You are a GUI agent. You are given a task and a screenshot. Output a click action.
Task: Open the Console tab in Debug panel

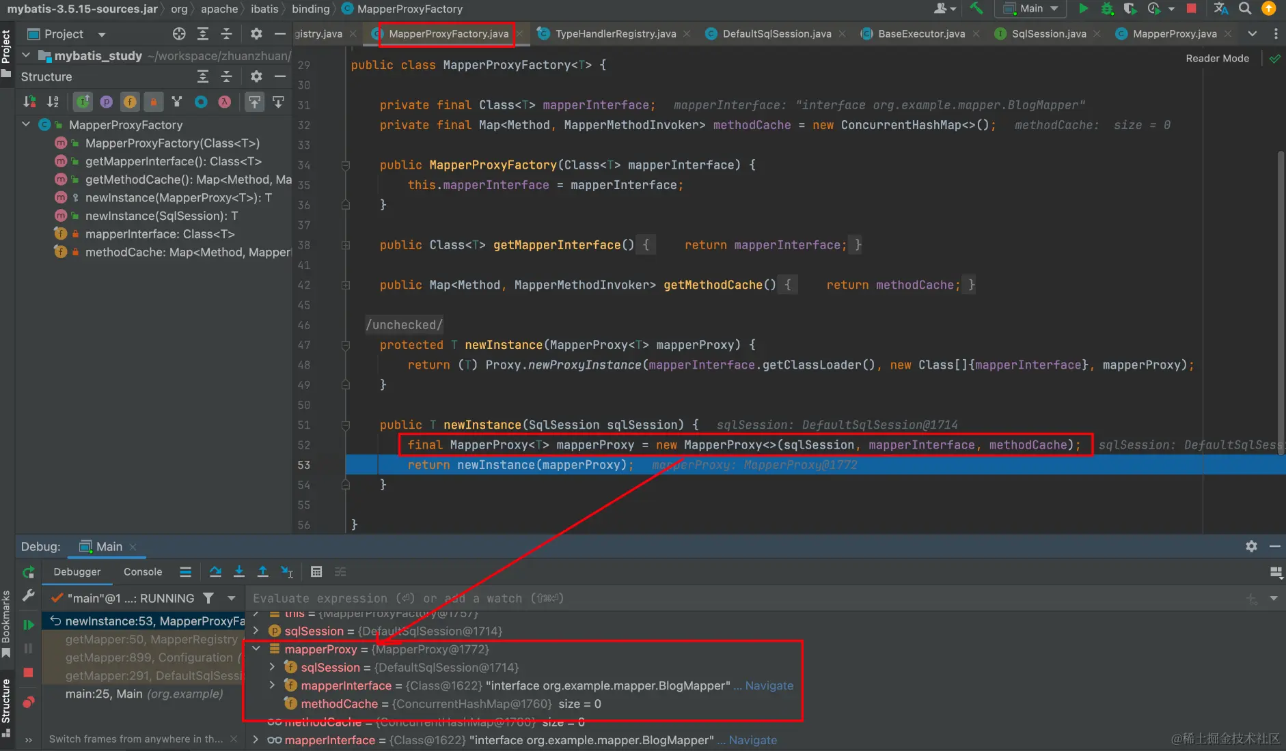(x=143, y=571)
